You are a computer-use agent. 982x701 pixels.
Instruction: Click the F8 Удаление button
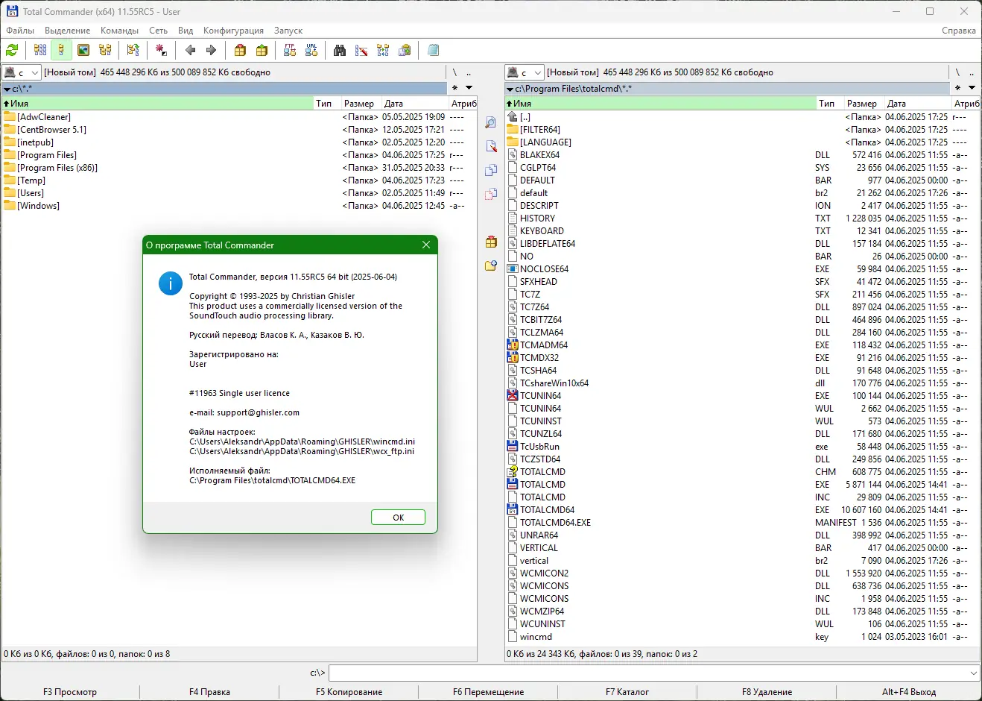[x=767, y=692]
